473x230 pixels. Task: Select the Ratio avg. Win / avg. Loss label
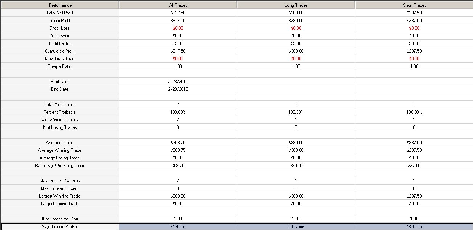tap(60, 166)
